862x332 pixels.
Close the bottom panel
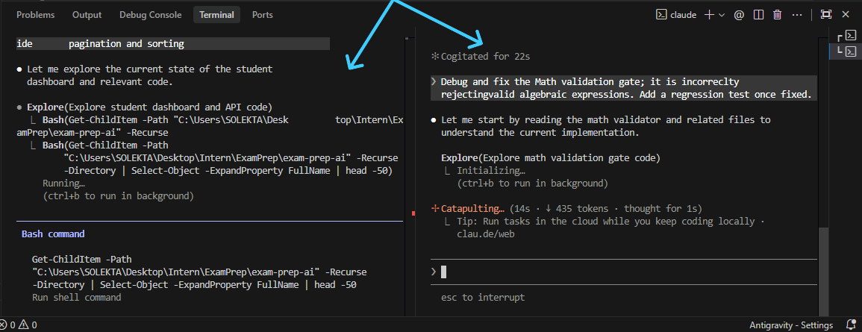846,15
